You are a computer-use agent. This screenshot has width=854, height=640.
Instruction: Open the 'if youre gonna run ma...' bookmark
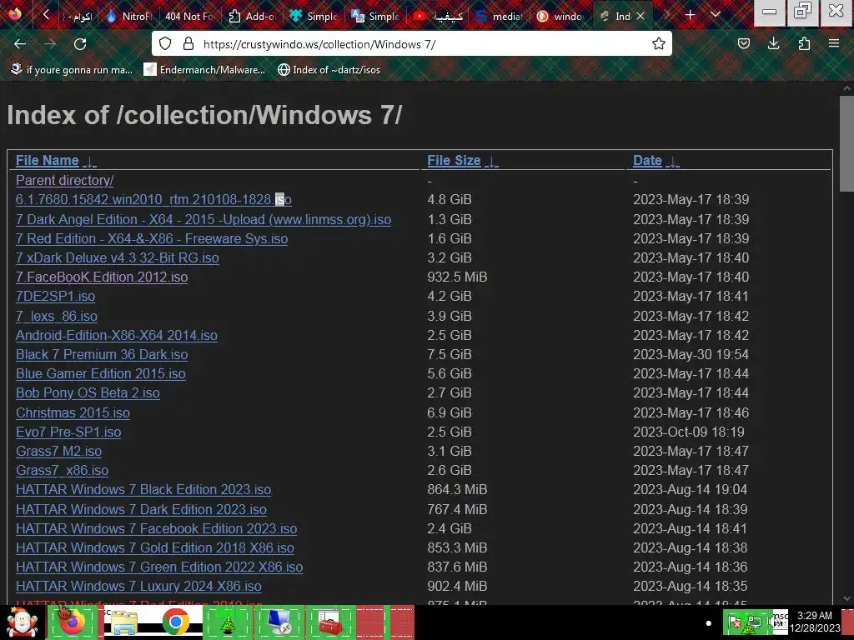[72, 70]
